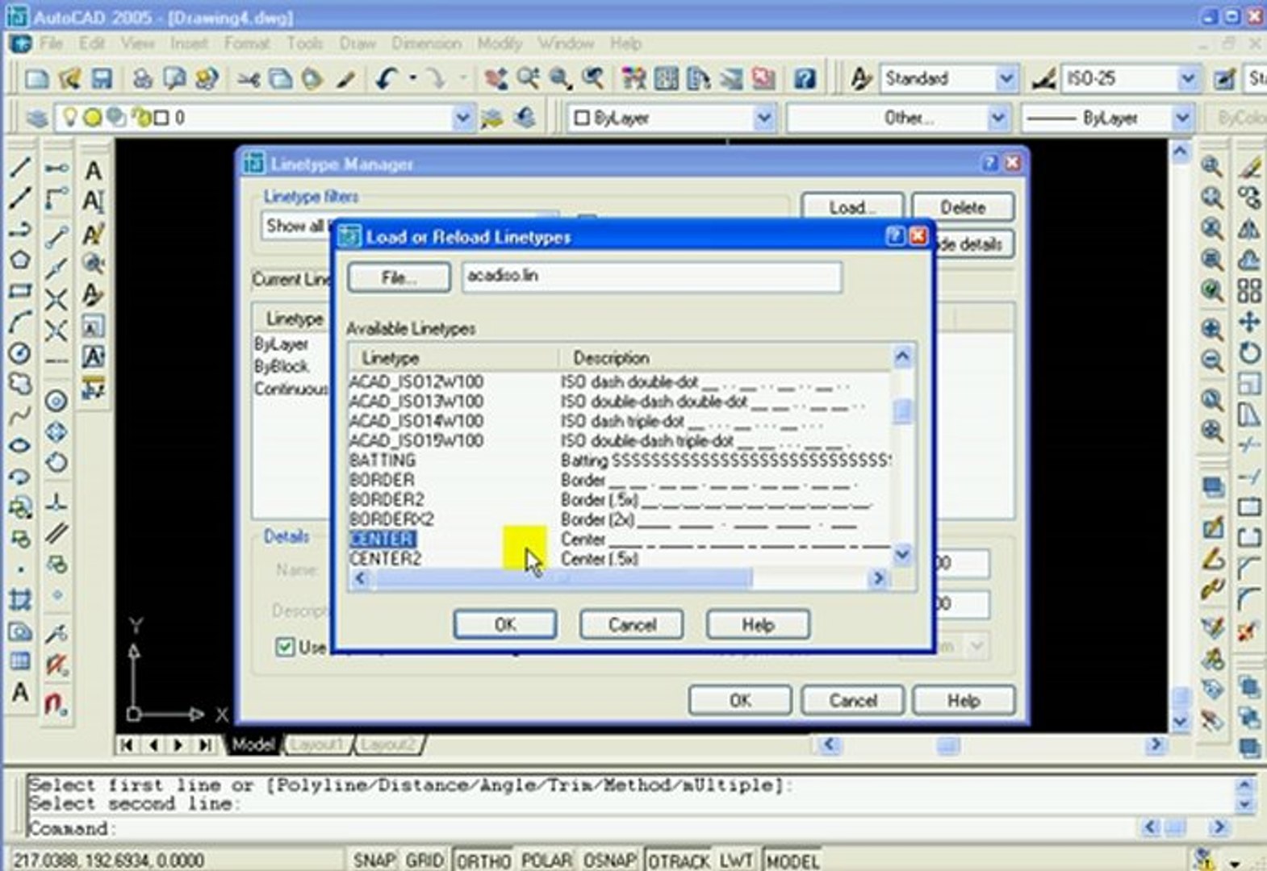Enable OSNAP object snap

point(609,861)
